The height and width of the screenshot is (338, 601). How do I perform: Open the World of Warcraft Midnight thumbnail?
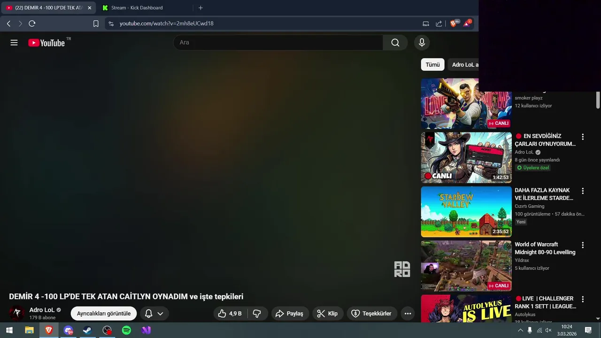click(466, 266)
